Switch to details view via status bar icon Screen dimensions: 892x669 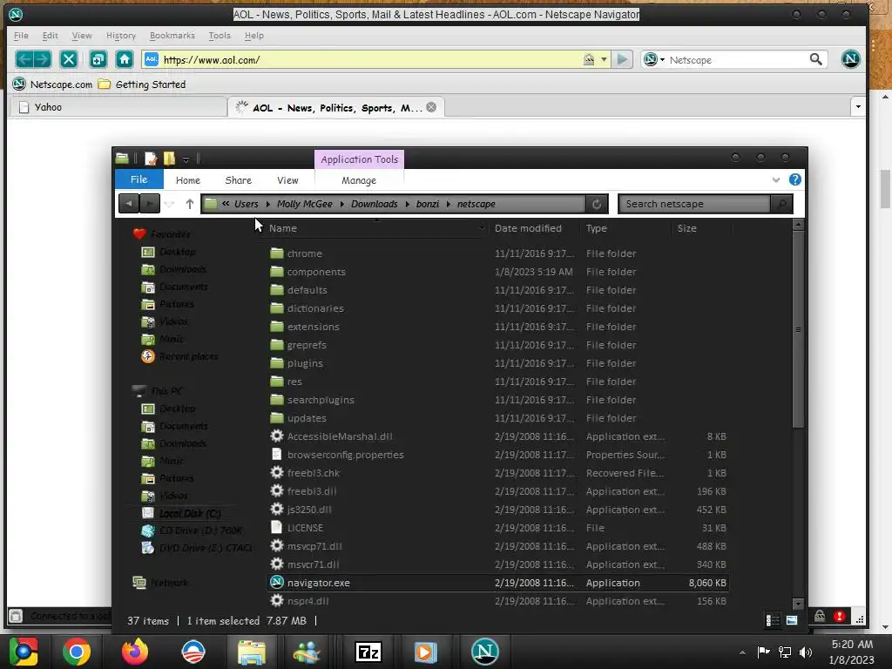[773, 620]
